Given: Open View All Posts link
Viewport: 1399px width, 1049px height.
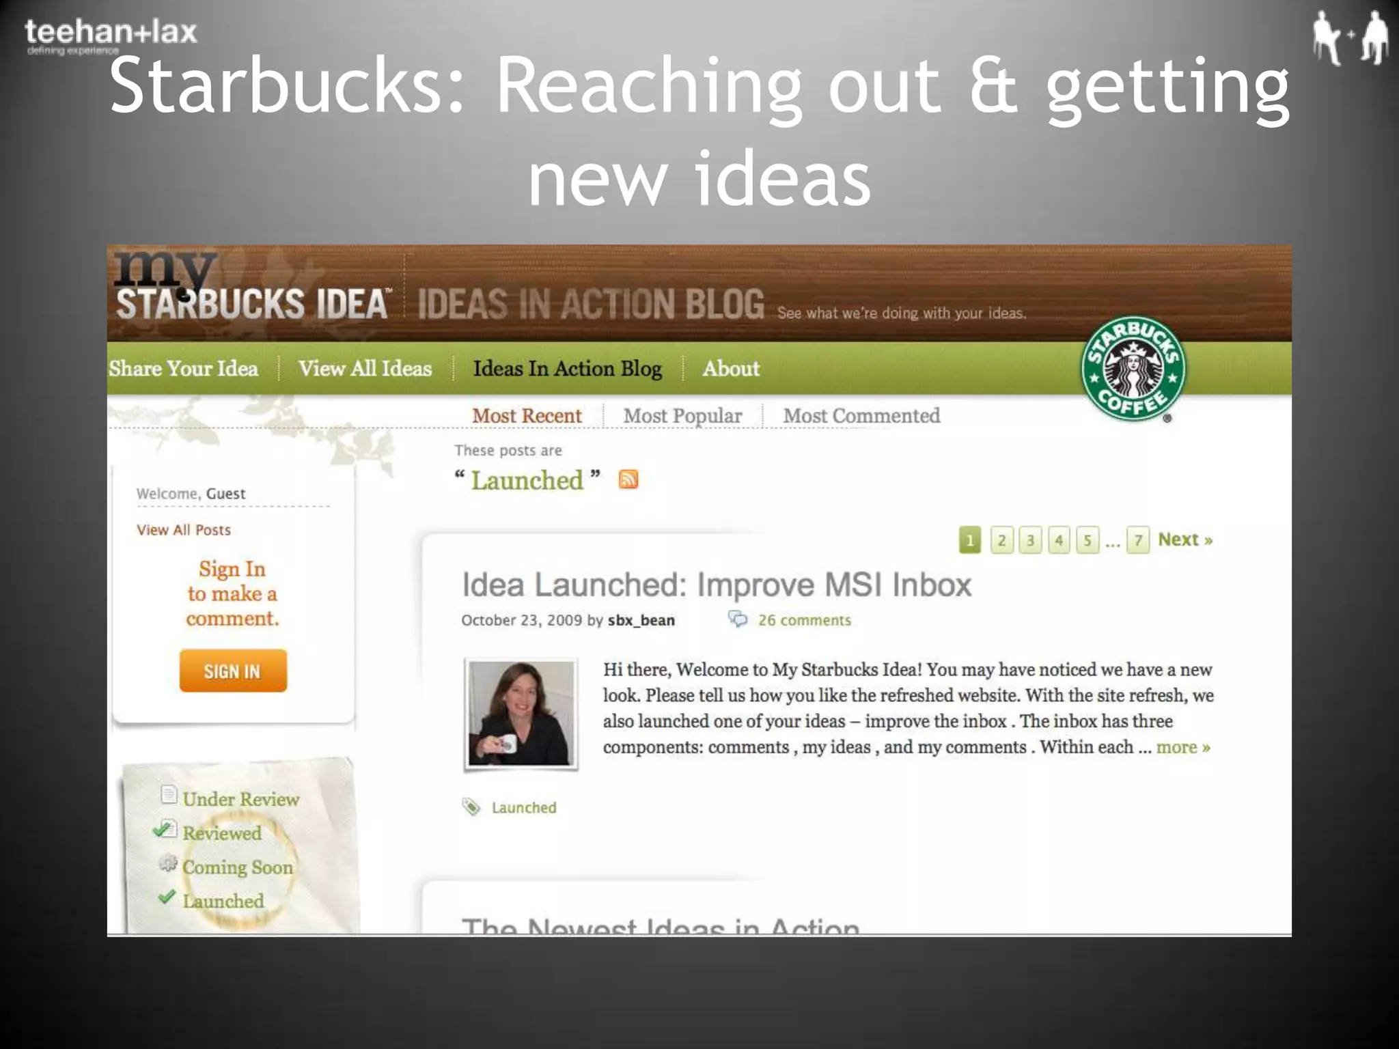Looking at the screenshot, I should [x=184, y=530].
